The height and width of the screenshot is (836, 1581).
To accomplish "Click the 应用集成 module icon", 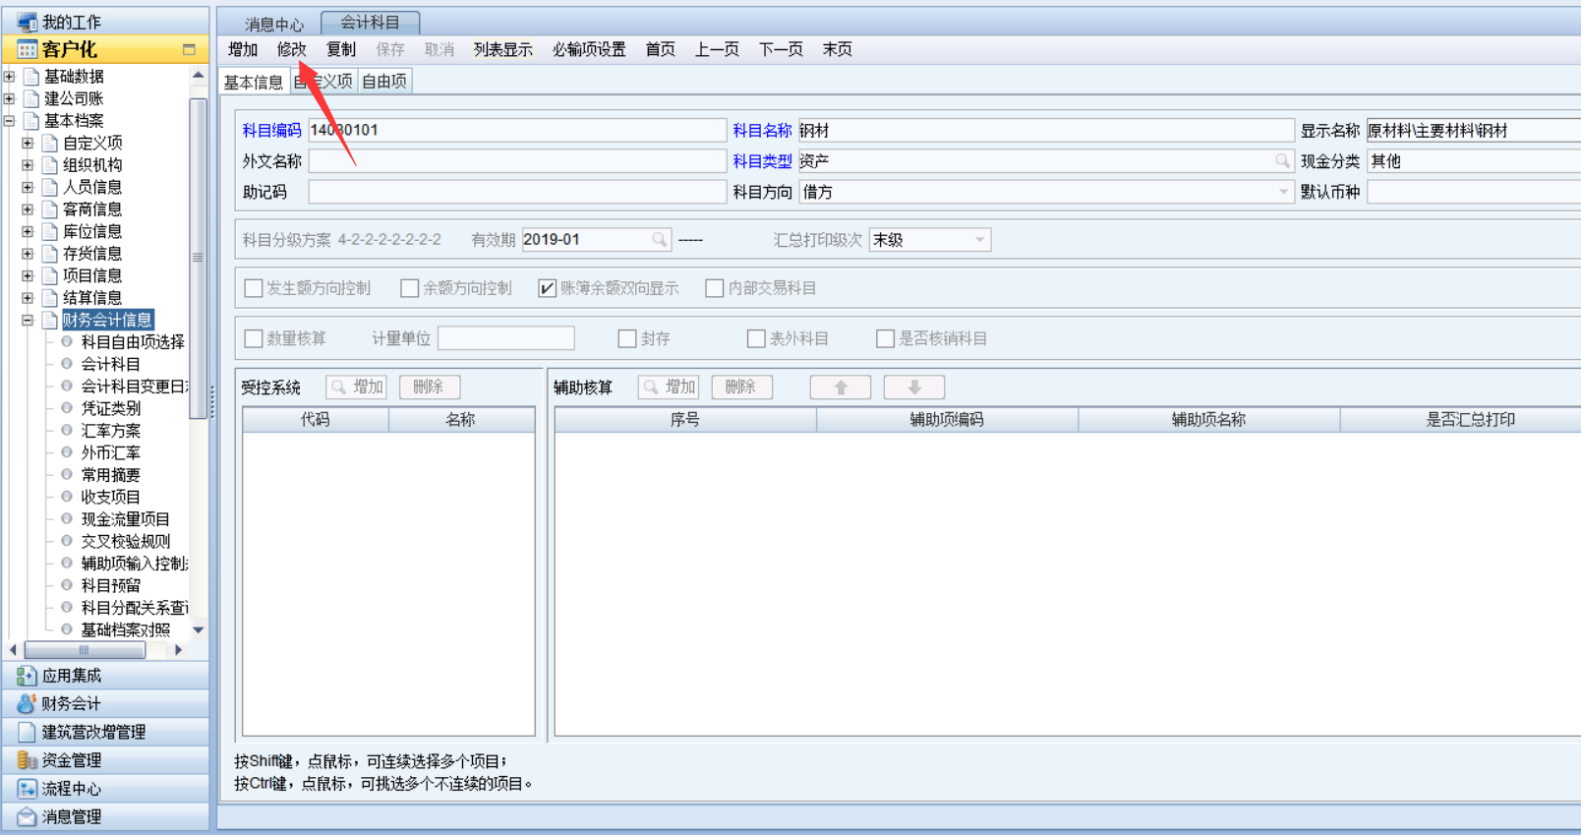I will pyautogui.click(x=27, y=676).
